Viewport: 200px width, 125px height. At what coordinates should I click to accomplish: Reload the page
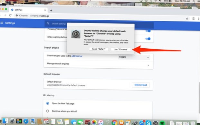pyautogui.click(x=10, y=15)
